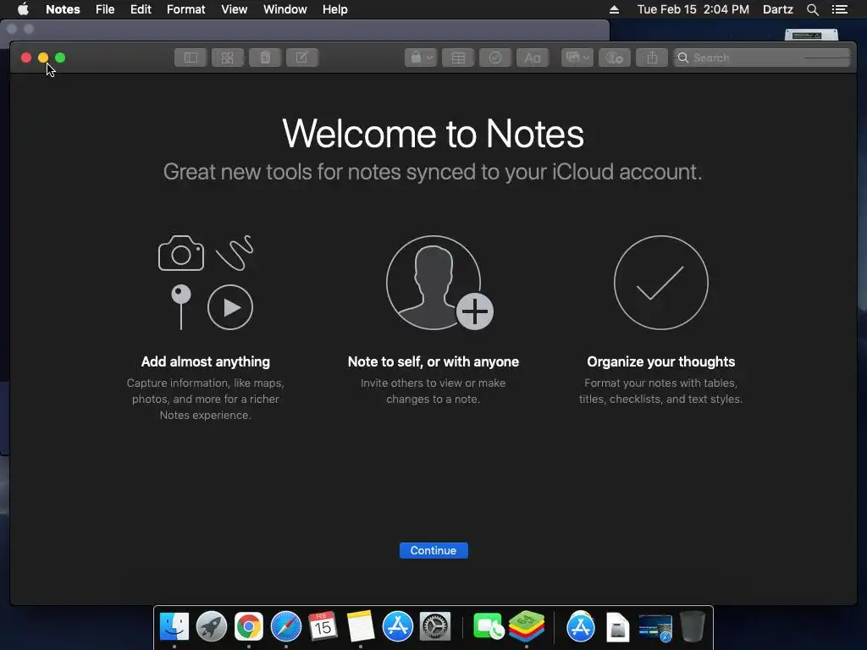Click 'Organize your thoughts' heading
The image size is (867, 650).
[660, 361]
